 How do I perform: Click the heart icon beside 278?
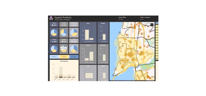click(x=72, y=42)
